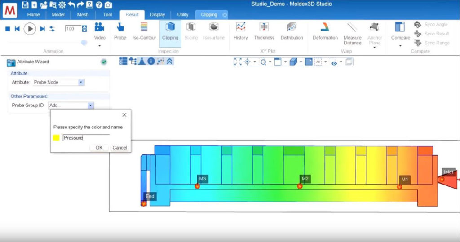Viewport: 460px width, 242px height.
Task: Expand the Anchor Plane dropdown arrow
Action: click(x=375, y=47)
